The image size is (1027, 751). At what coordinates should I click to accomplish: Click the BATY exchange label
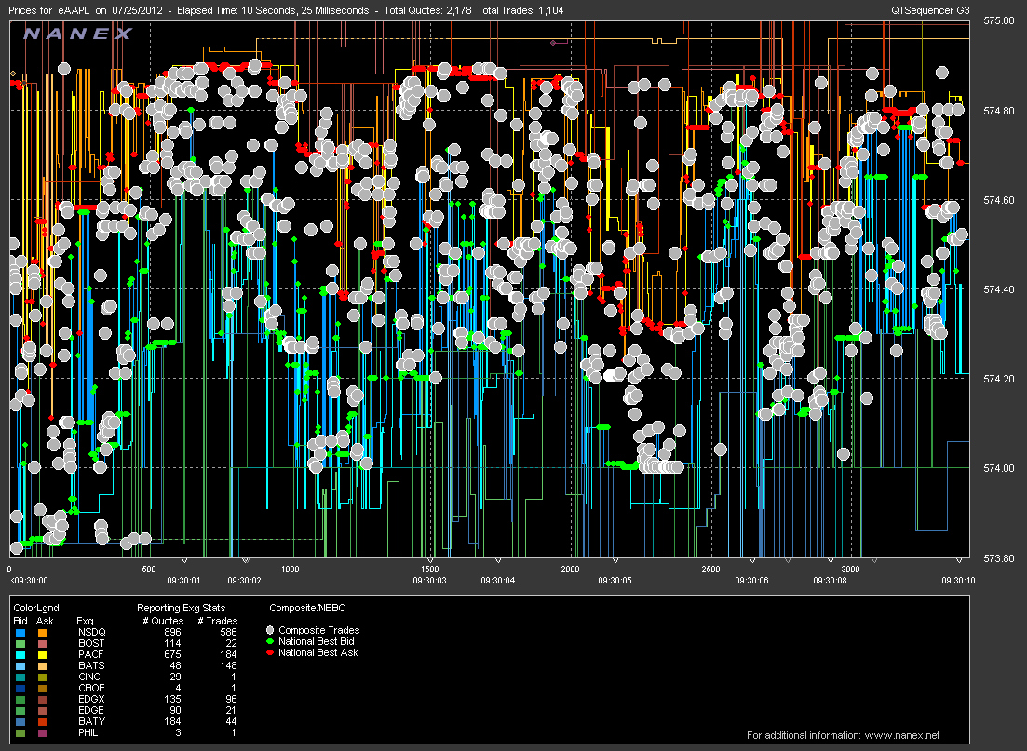click(91, 721)
